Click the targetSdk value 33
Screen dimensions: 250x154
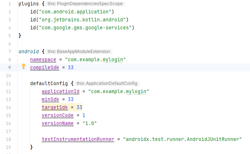tap(79, 107)
